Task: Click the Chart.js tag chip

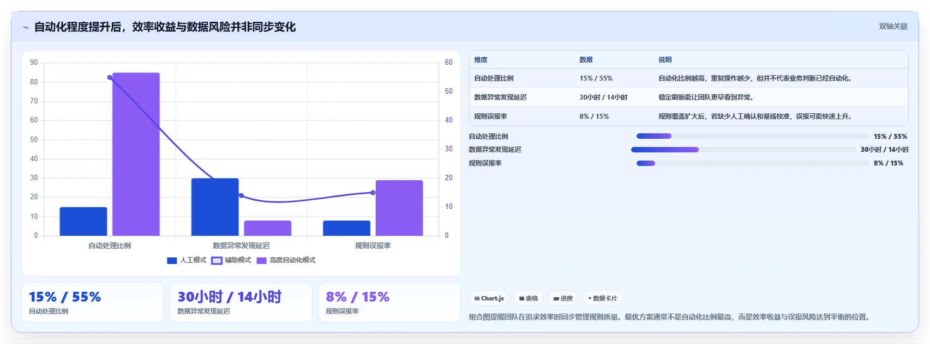Action: click(x=489, y=298)
